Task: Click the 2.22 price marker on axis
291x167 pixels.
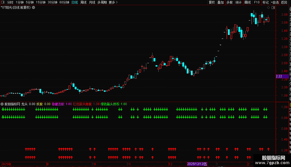Action: point(282,76)
